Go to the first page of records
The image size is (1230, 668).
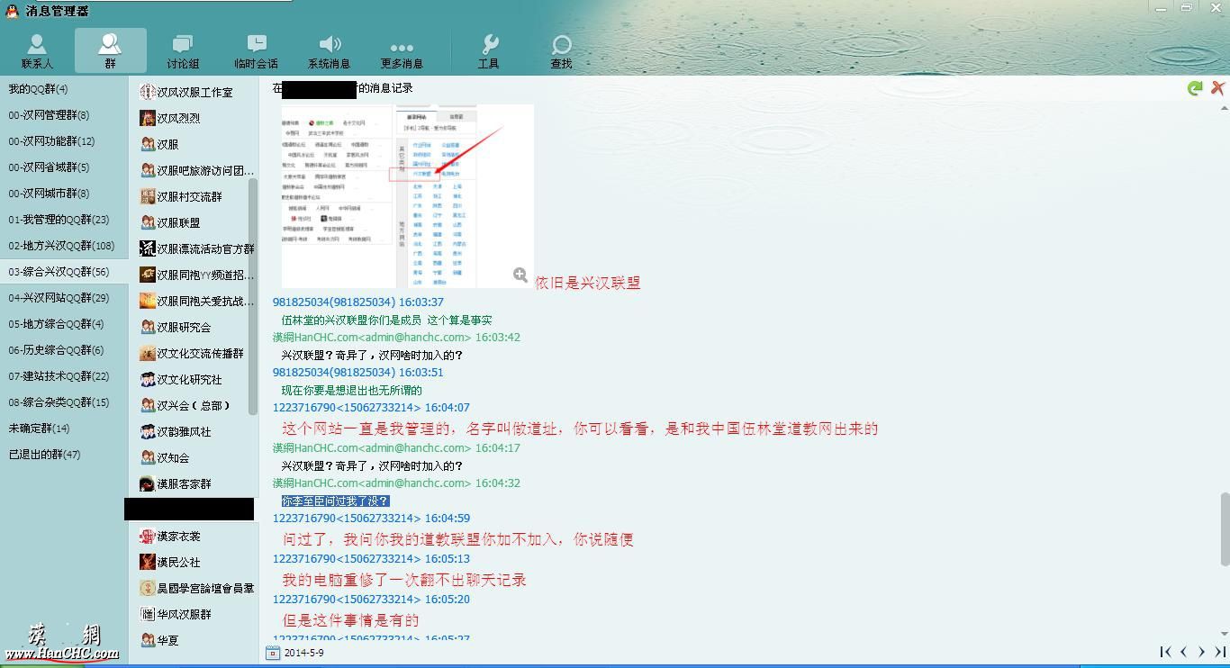pyautogui.click(x=1165, y=652)
